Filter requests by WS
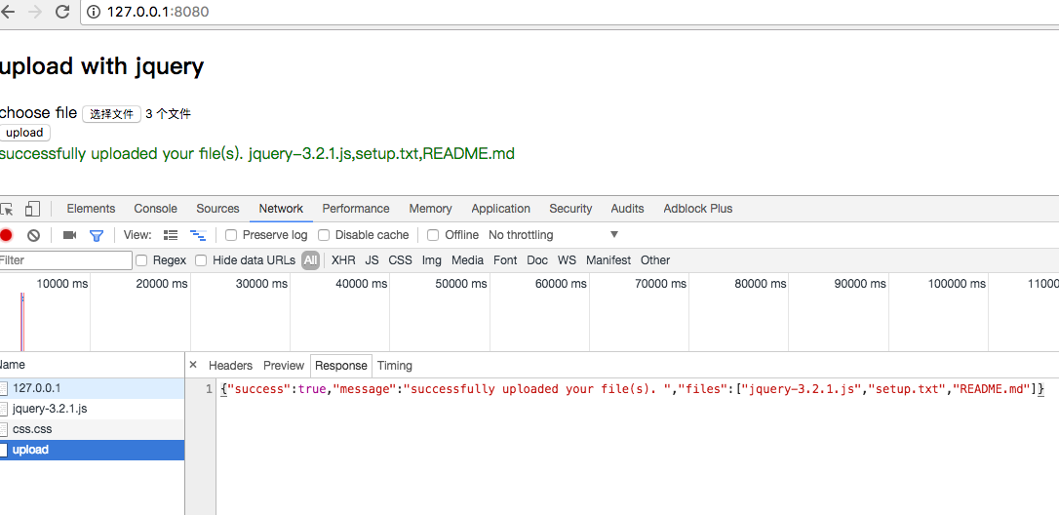 567,260
